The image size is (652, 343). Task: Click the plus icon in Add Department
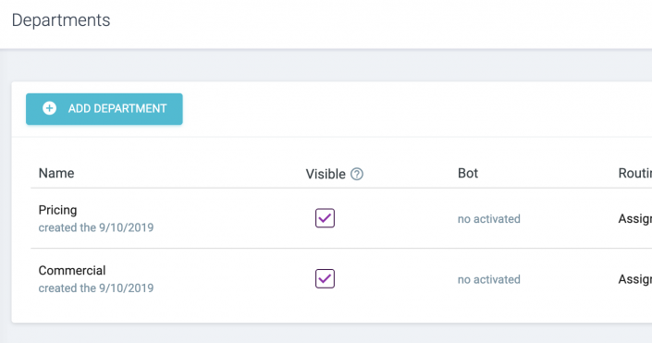pyautogui.click(x=50, y=108)
